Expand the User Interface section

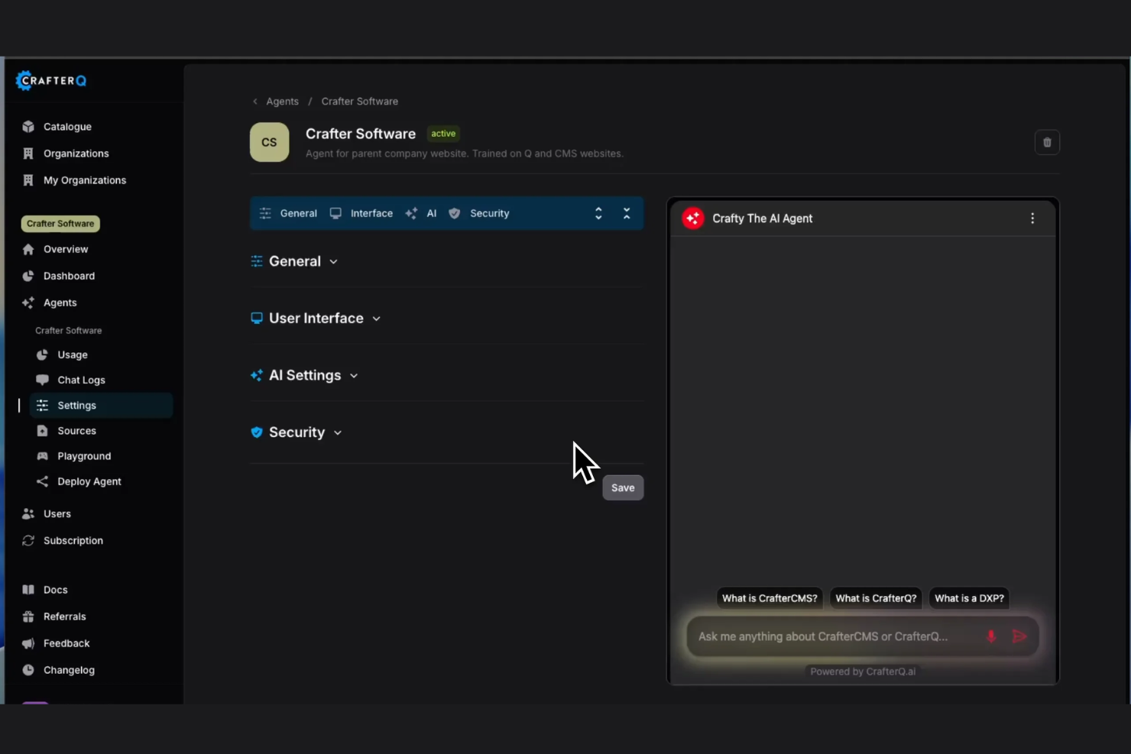316,319
